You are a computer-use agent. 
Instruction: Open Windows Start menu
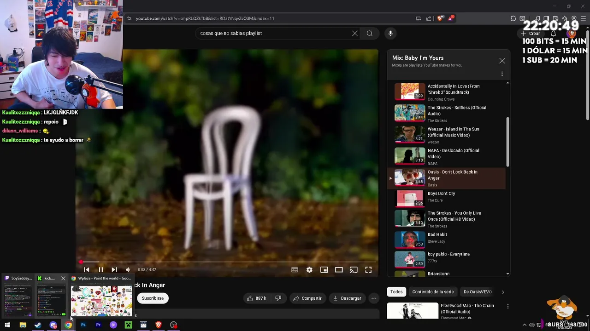pos(7,325)
